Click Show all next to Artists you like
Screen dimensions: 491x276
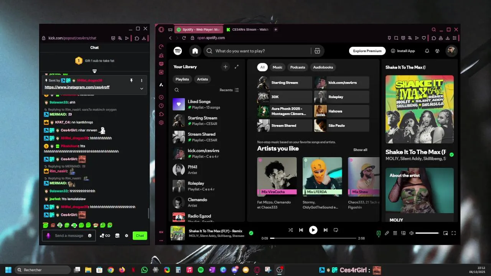click(360, 150)
